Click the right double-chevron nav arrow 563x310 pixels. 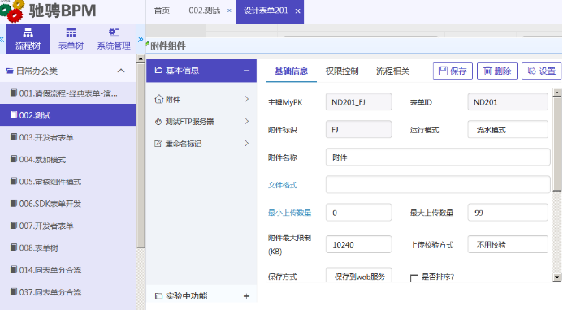141,39
